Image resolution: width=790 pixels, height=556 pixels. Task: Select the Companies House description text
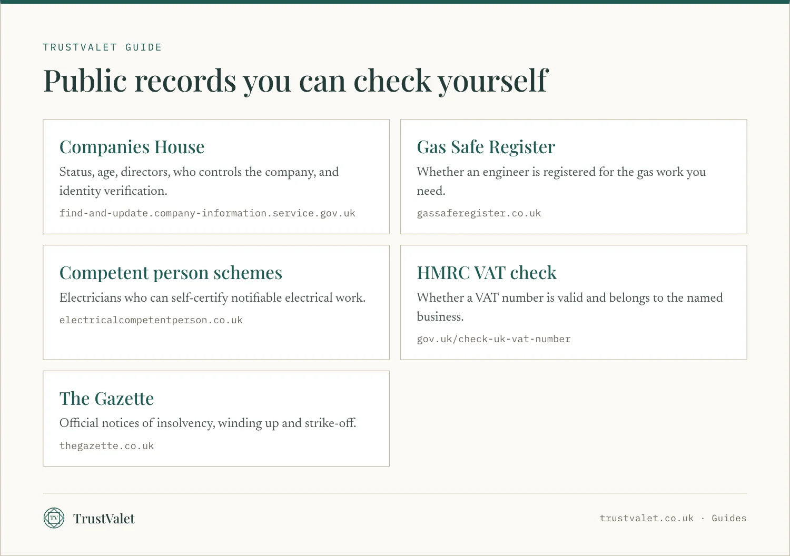tap(199, 181)
